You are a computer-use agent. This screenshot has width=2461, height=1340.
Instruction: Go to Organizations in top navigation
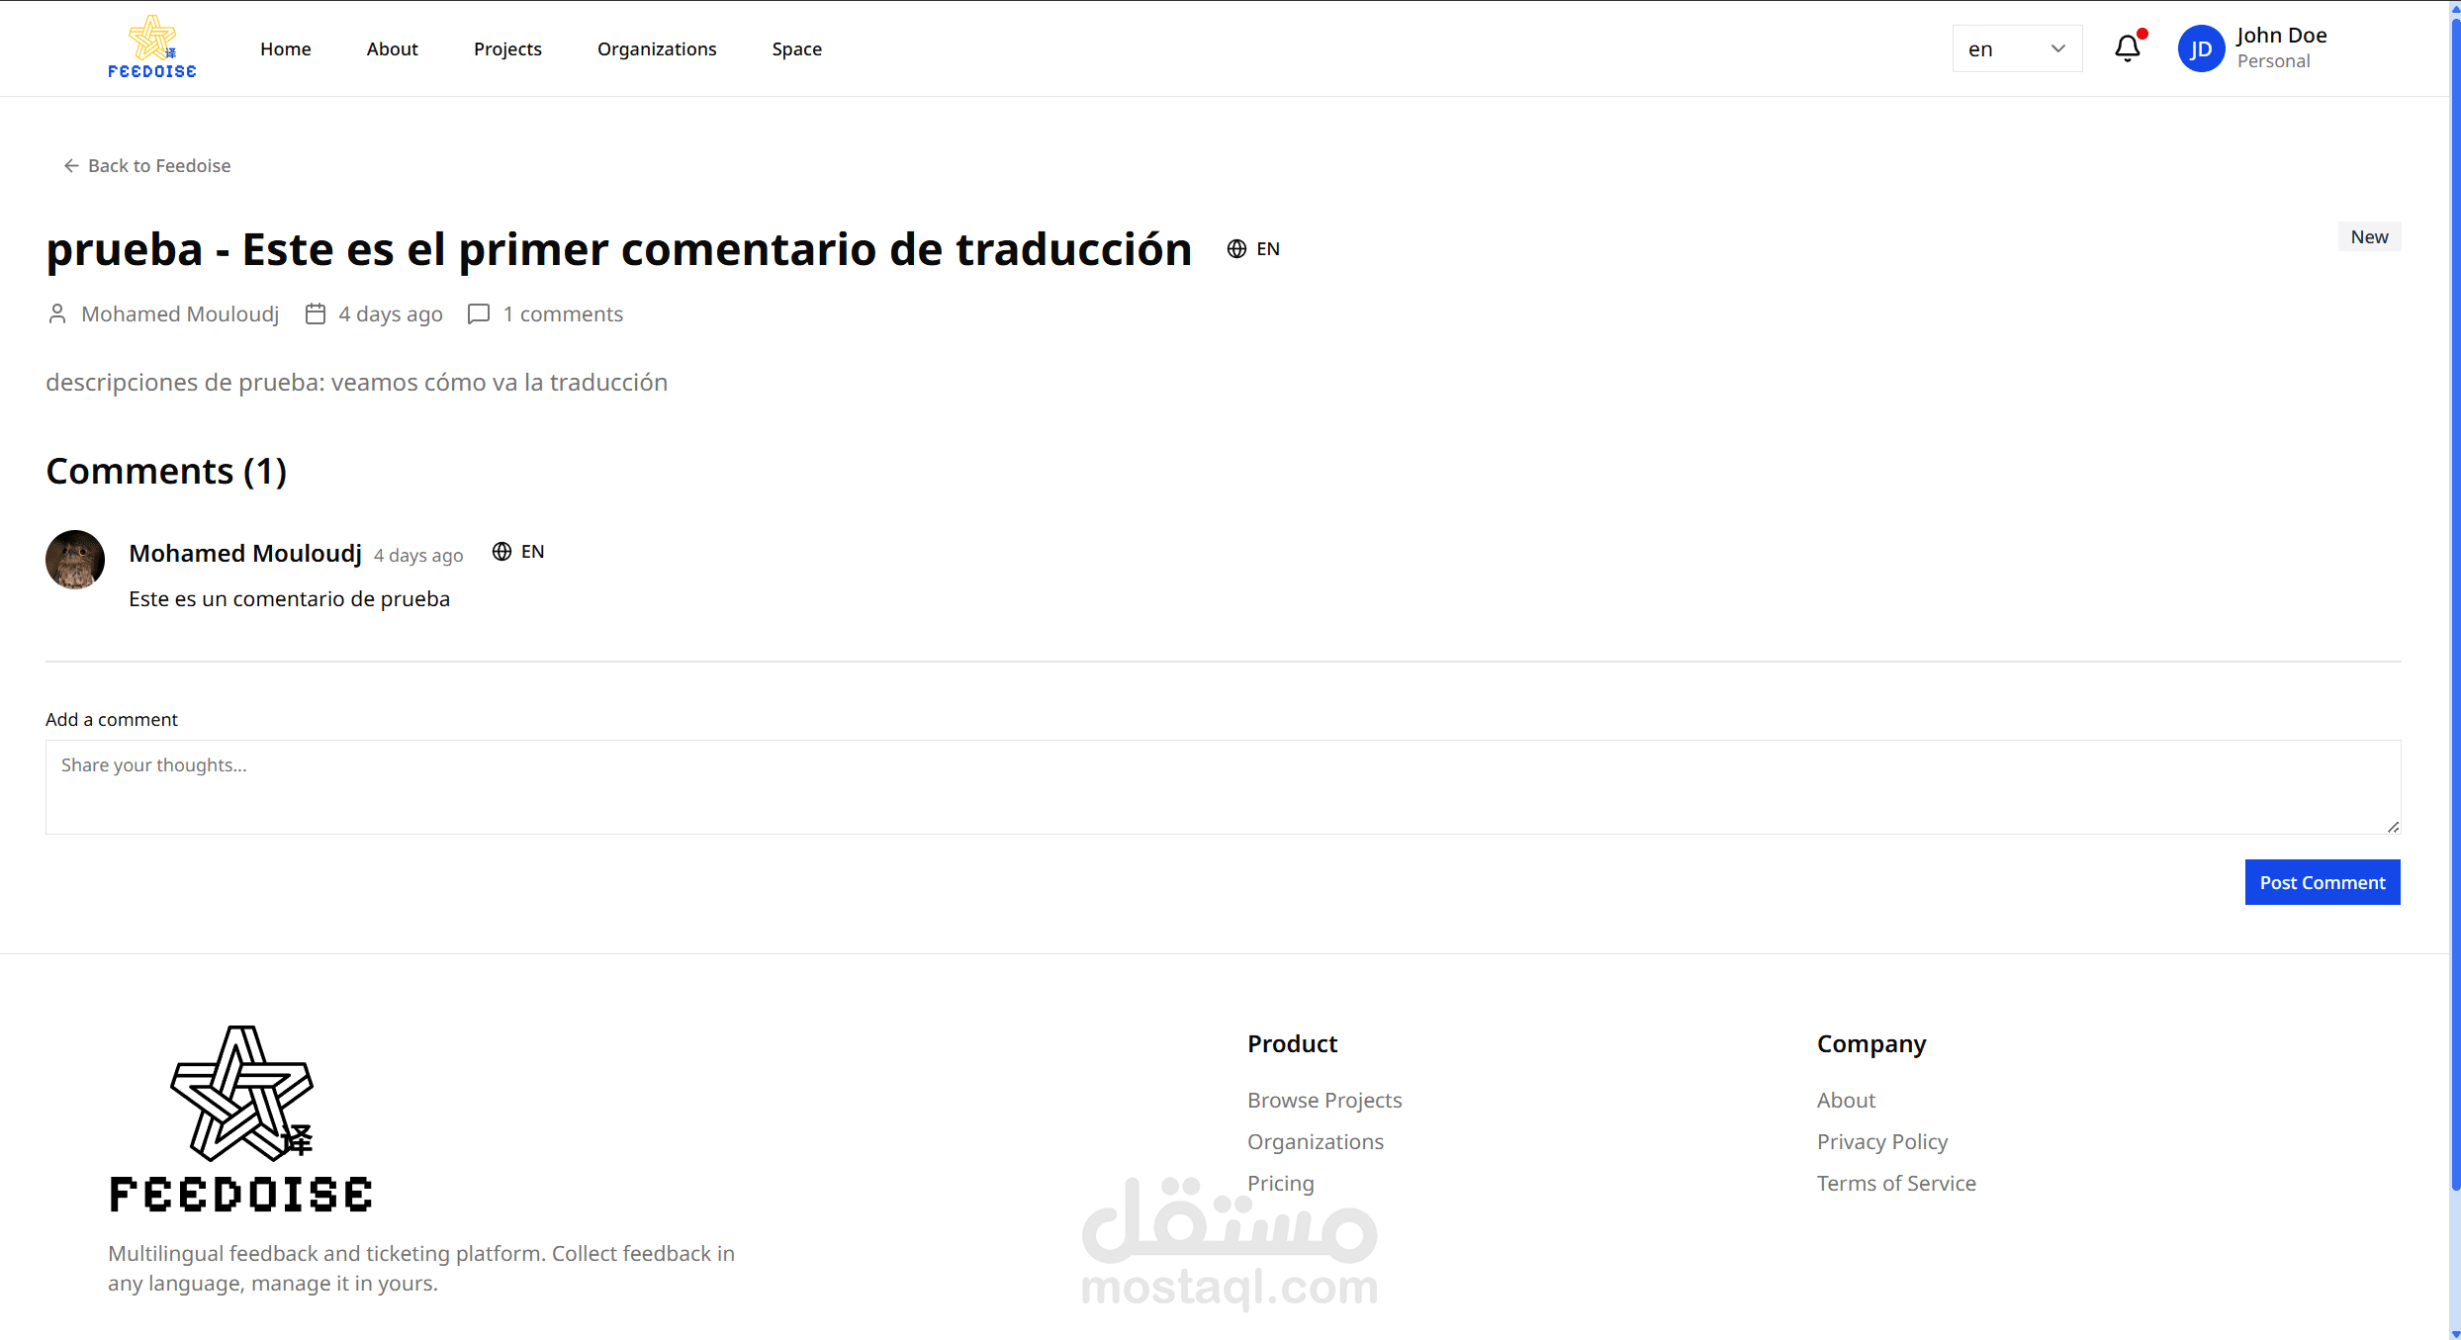pyautogui.click(x=657, y=48)
